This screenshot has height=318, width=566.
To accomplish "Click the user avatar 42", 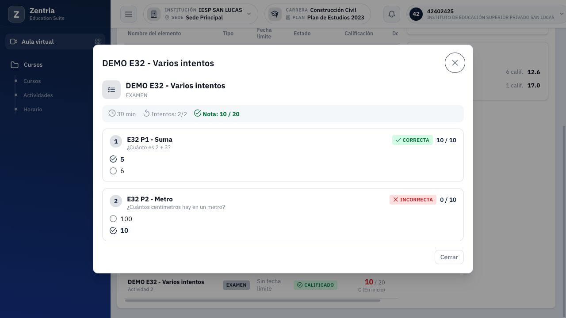I will tap(416, 14).
